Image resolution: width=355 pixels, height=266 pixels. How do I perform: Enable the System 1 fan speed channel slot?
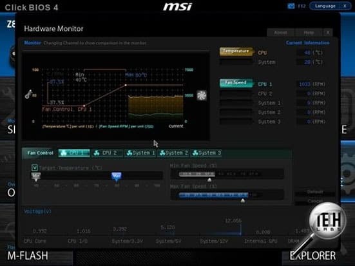(x=236, y=103)
